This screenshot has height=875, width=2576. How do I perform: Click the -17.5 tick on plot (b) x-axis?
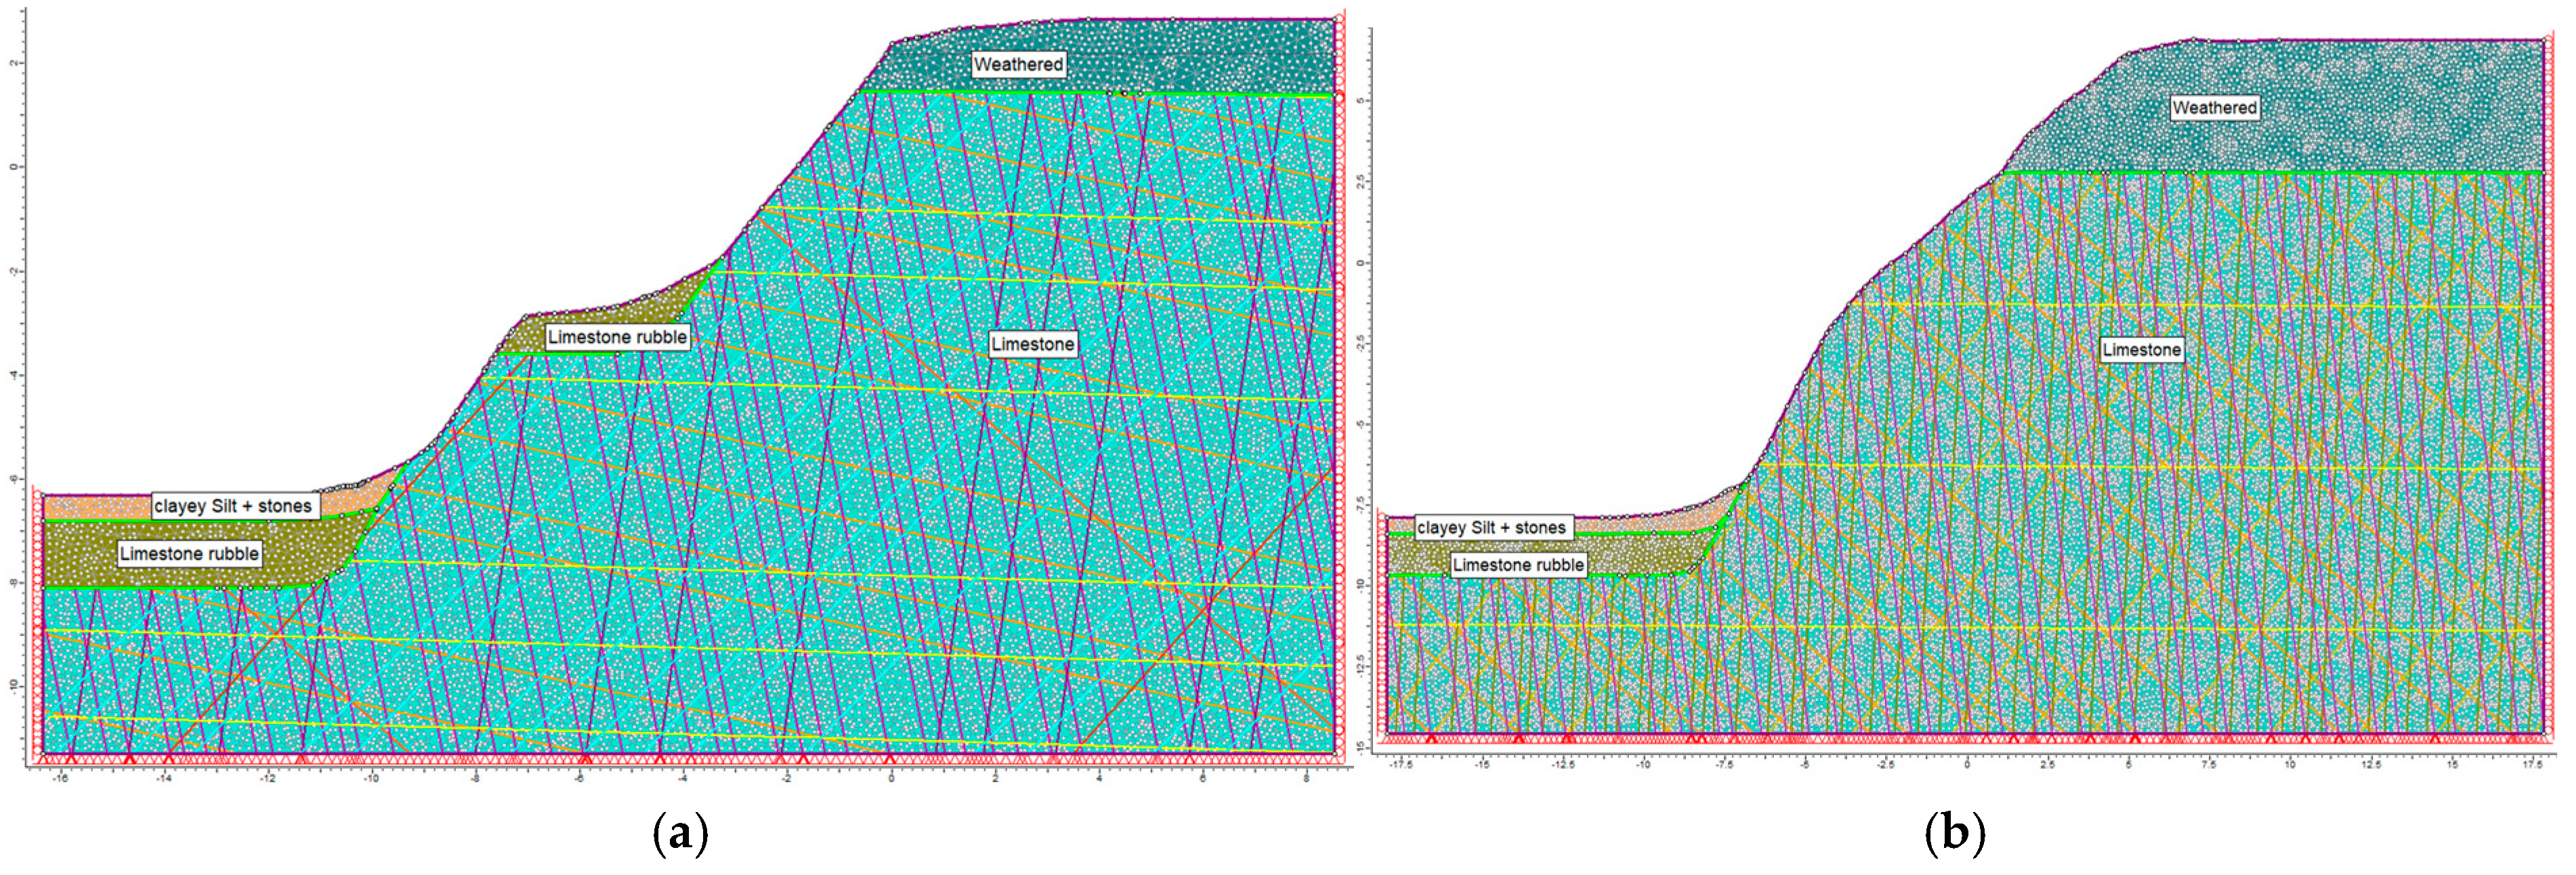click(1401, 764)
